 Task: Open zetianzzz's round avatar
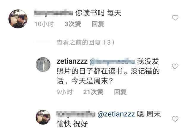pos(43,64)
